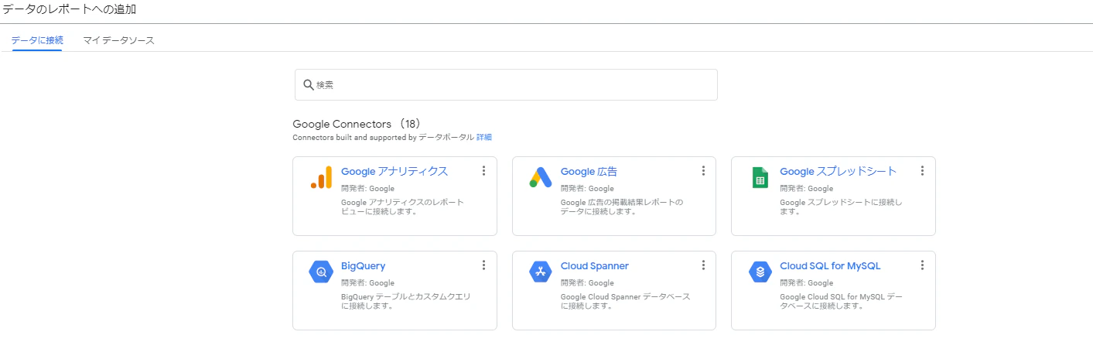The height and width of the screenshot is (342, 1093).
Task: Switch to the データに接続 tab
Action: [x=37, y=40]
